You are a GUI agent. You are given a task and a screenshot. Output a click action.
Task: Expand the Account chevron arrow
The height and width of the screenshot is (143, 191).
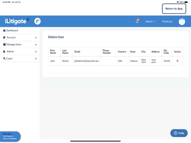tap(36, 38)
